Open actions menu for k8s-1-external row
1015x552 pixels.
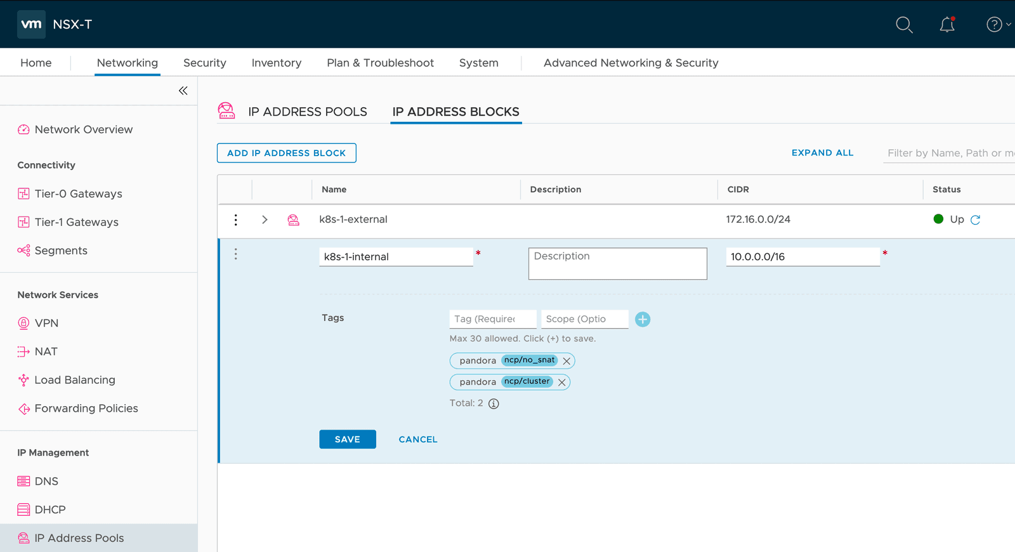236,220
